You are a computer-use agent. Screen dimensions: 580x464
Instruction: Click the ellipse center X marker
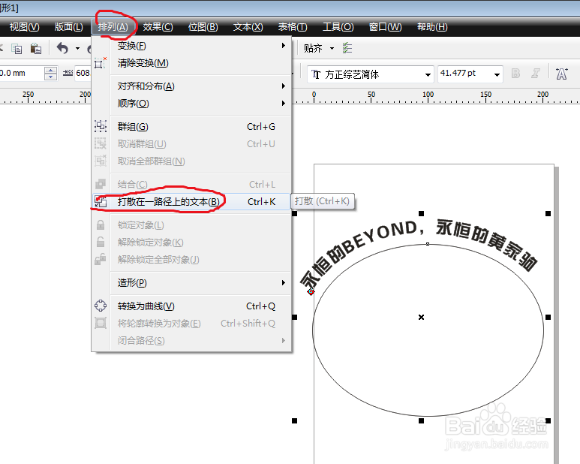point(421,317)
